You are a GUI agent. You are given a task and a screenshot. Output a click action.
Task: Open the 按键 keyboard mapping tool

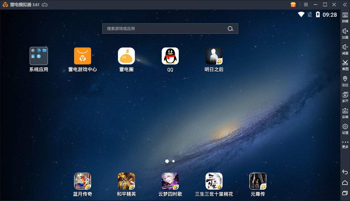click(345, 17)
